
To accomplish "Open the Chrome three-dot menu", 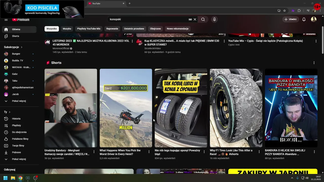I will pos(320,11).
